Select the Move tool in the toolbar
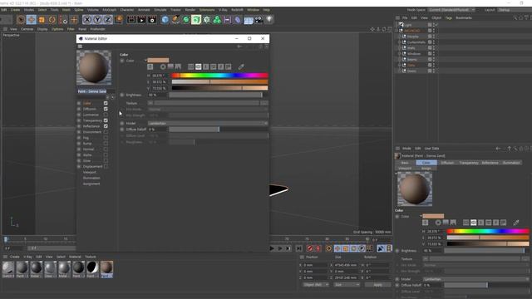This screenshot has height=299, width=532. tap(32, 20)
